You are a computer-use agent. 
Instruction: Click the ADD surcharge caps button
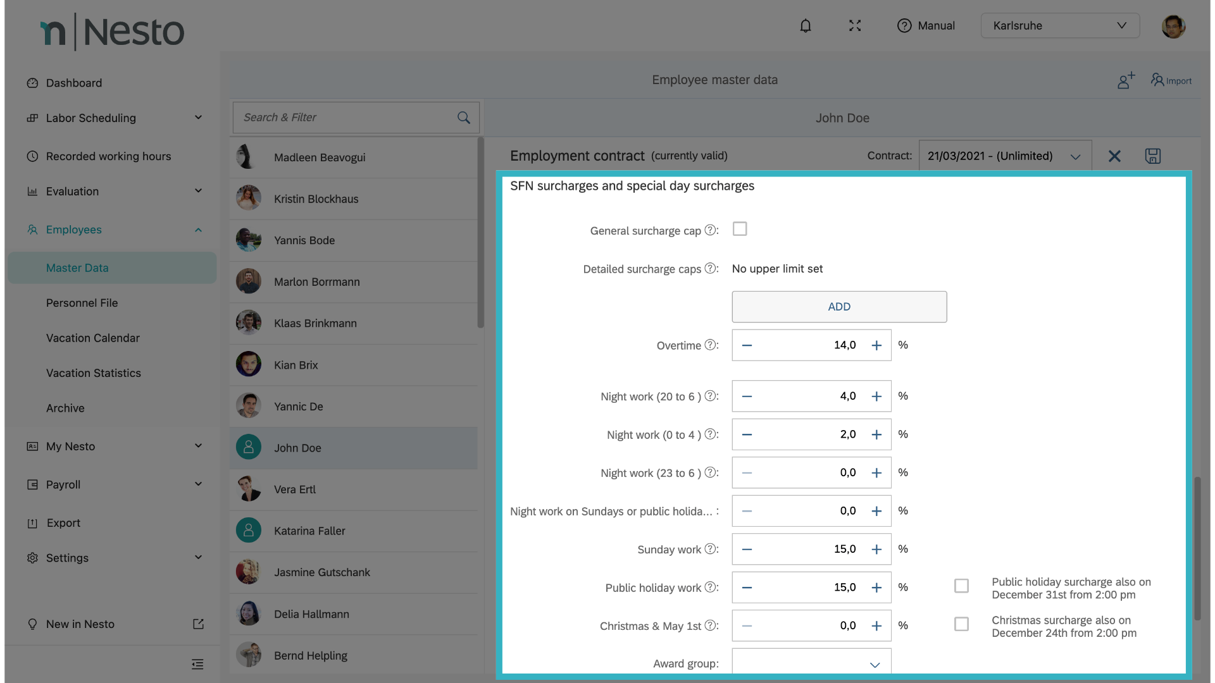838,307
